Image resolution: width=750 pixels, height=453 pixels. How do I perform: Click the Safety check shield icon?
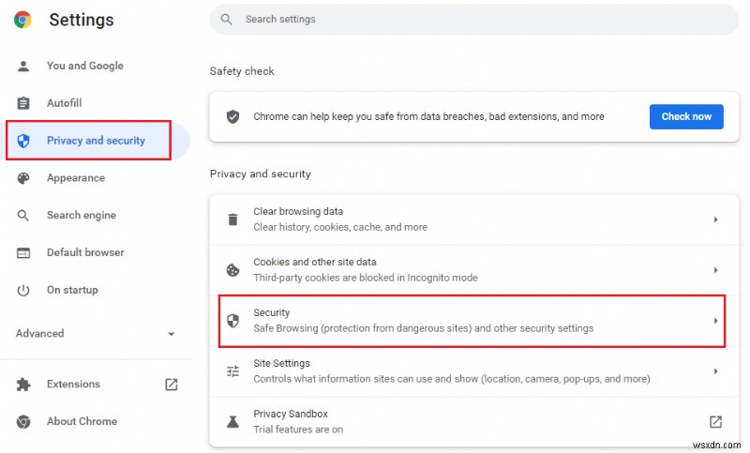(x=233, y=117)
